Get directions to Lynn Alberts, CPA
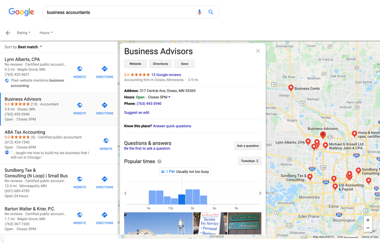 [x=104, y=69]
